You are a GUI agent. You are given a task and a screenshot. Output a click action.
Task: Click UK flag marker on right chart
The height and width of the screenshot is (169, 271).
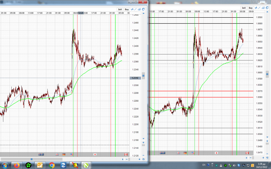(179, 153)
